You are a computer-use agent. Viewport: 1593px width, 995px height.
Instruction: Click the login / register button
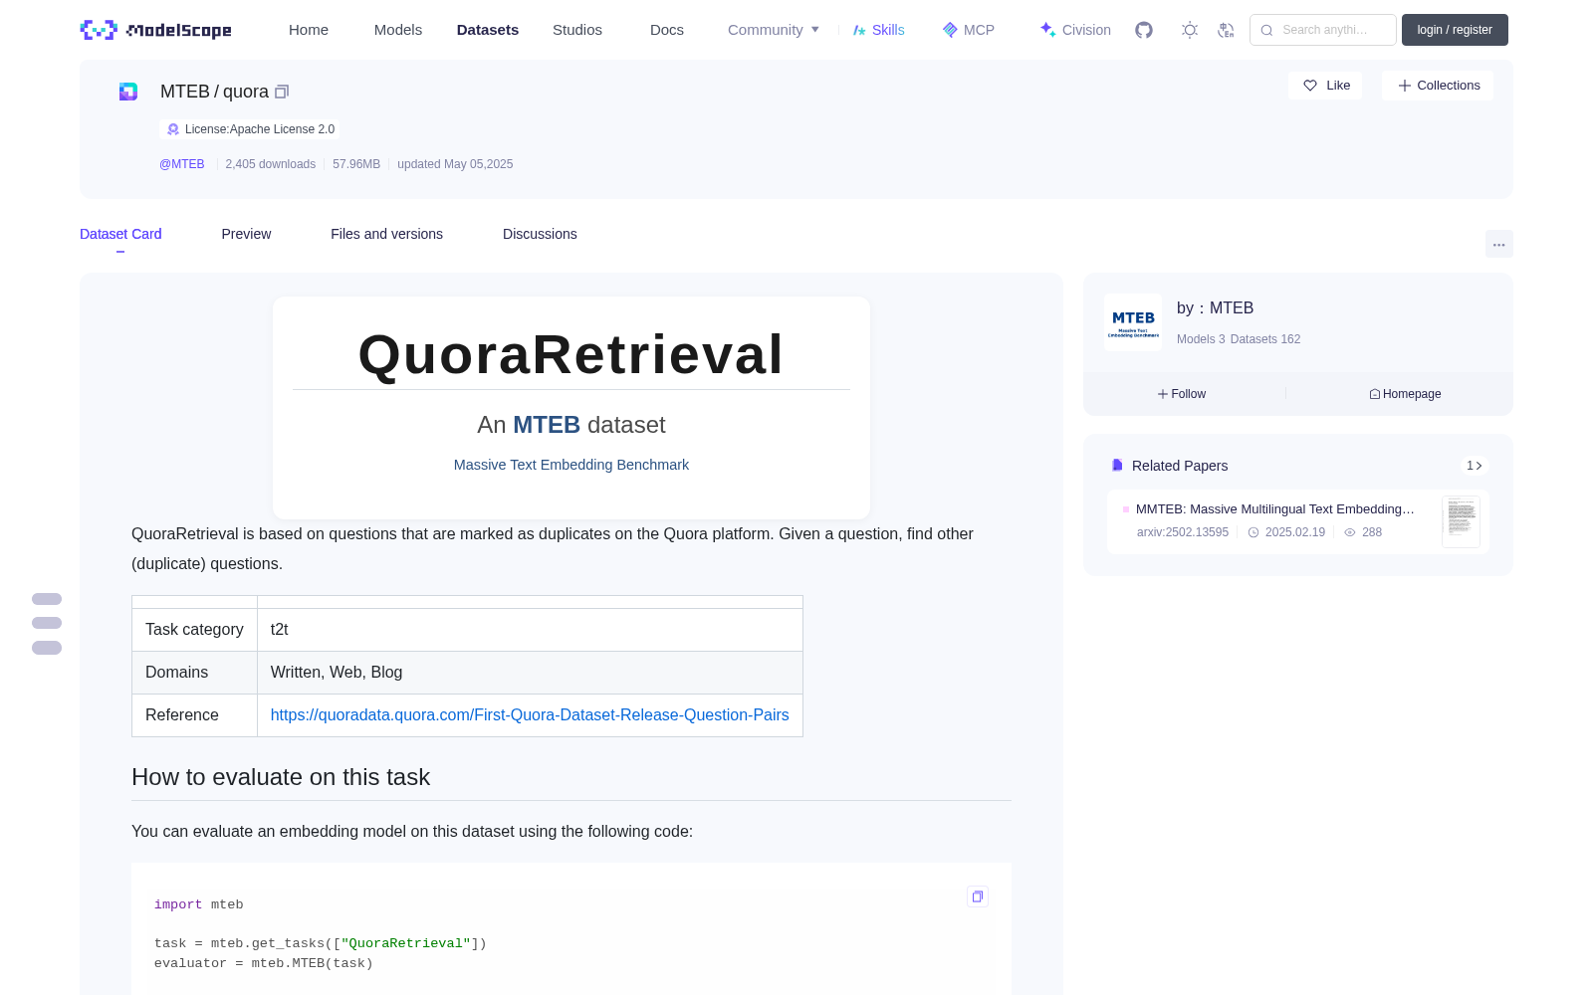(x=1455, y=30)
